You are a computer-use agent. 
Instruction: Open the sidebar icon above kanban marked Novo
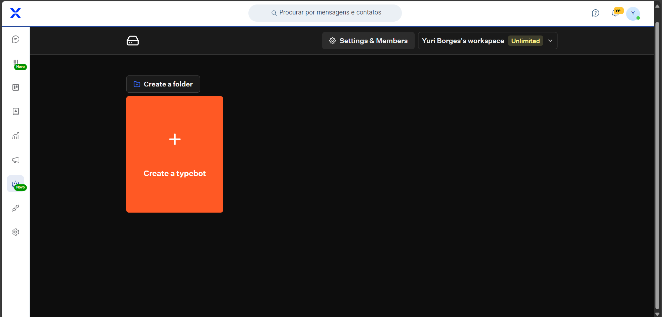(16, 63)
